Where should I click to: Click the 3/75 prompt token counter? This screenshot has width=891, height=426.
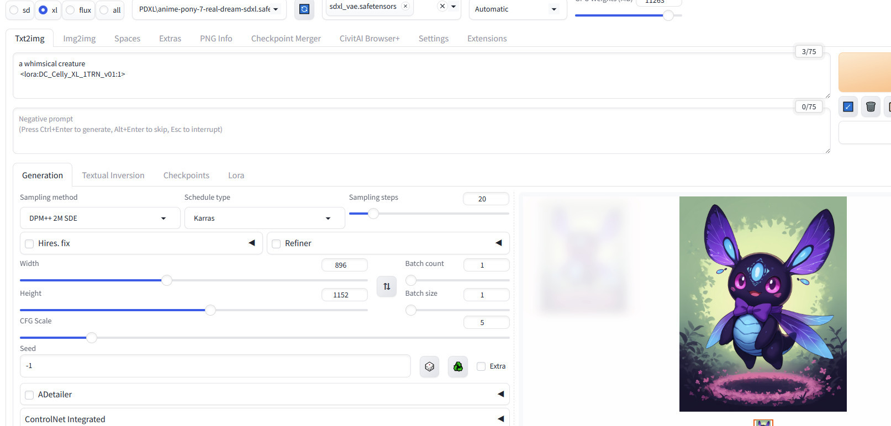[x=809, y=51]
